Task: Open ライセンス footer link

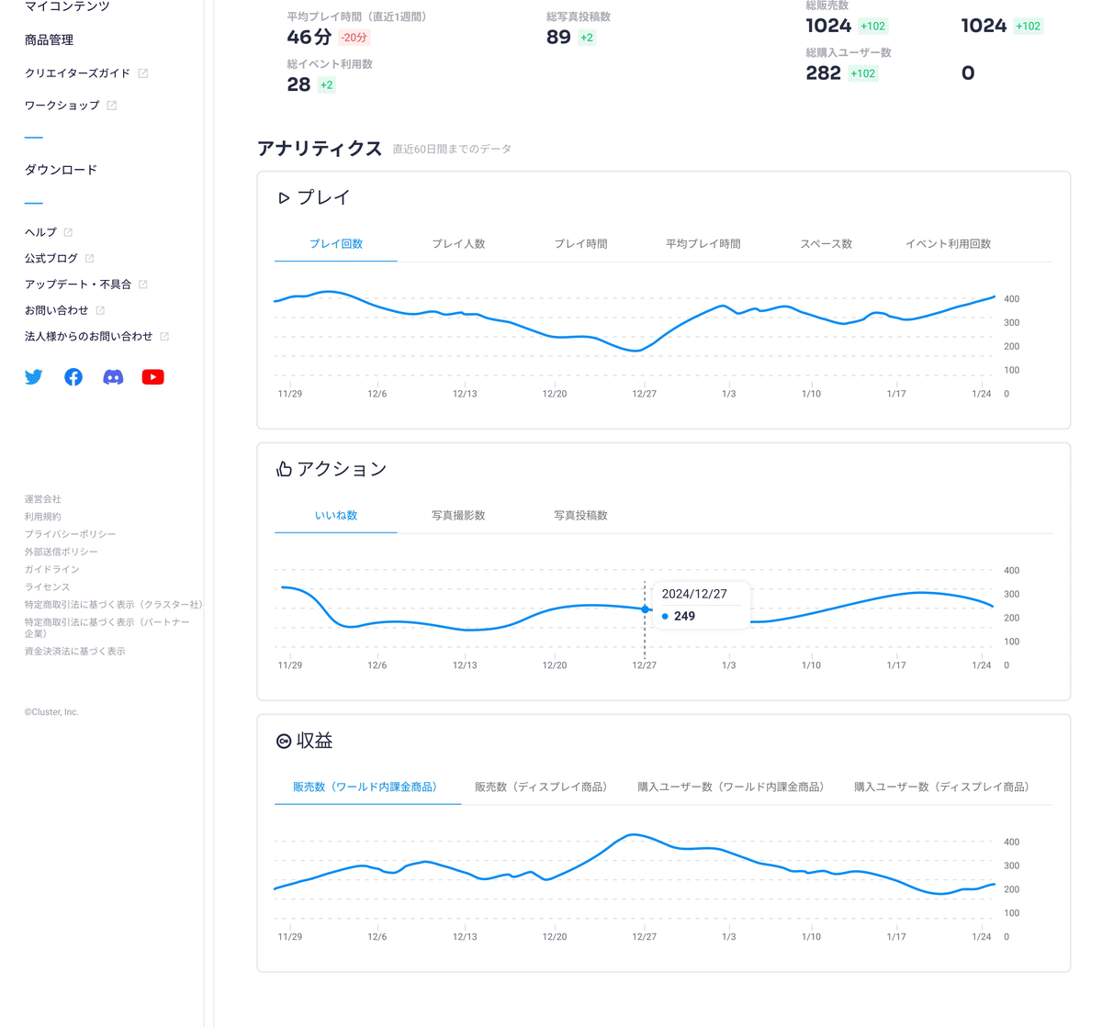Action: tap(48, 586)
